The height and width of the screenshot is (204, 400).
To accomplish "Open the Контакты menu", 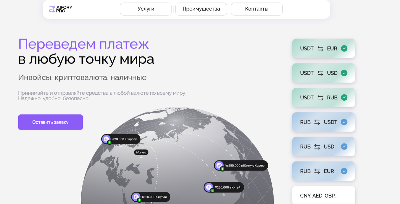I will (x=256, y=9).
